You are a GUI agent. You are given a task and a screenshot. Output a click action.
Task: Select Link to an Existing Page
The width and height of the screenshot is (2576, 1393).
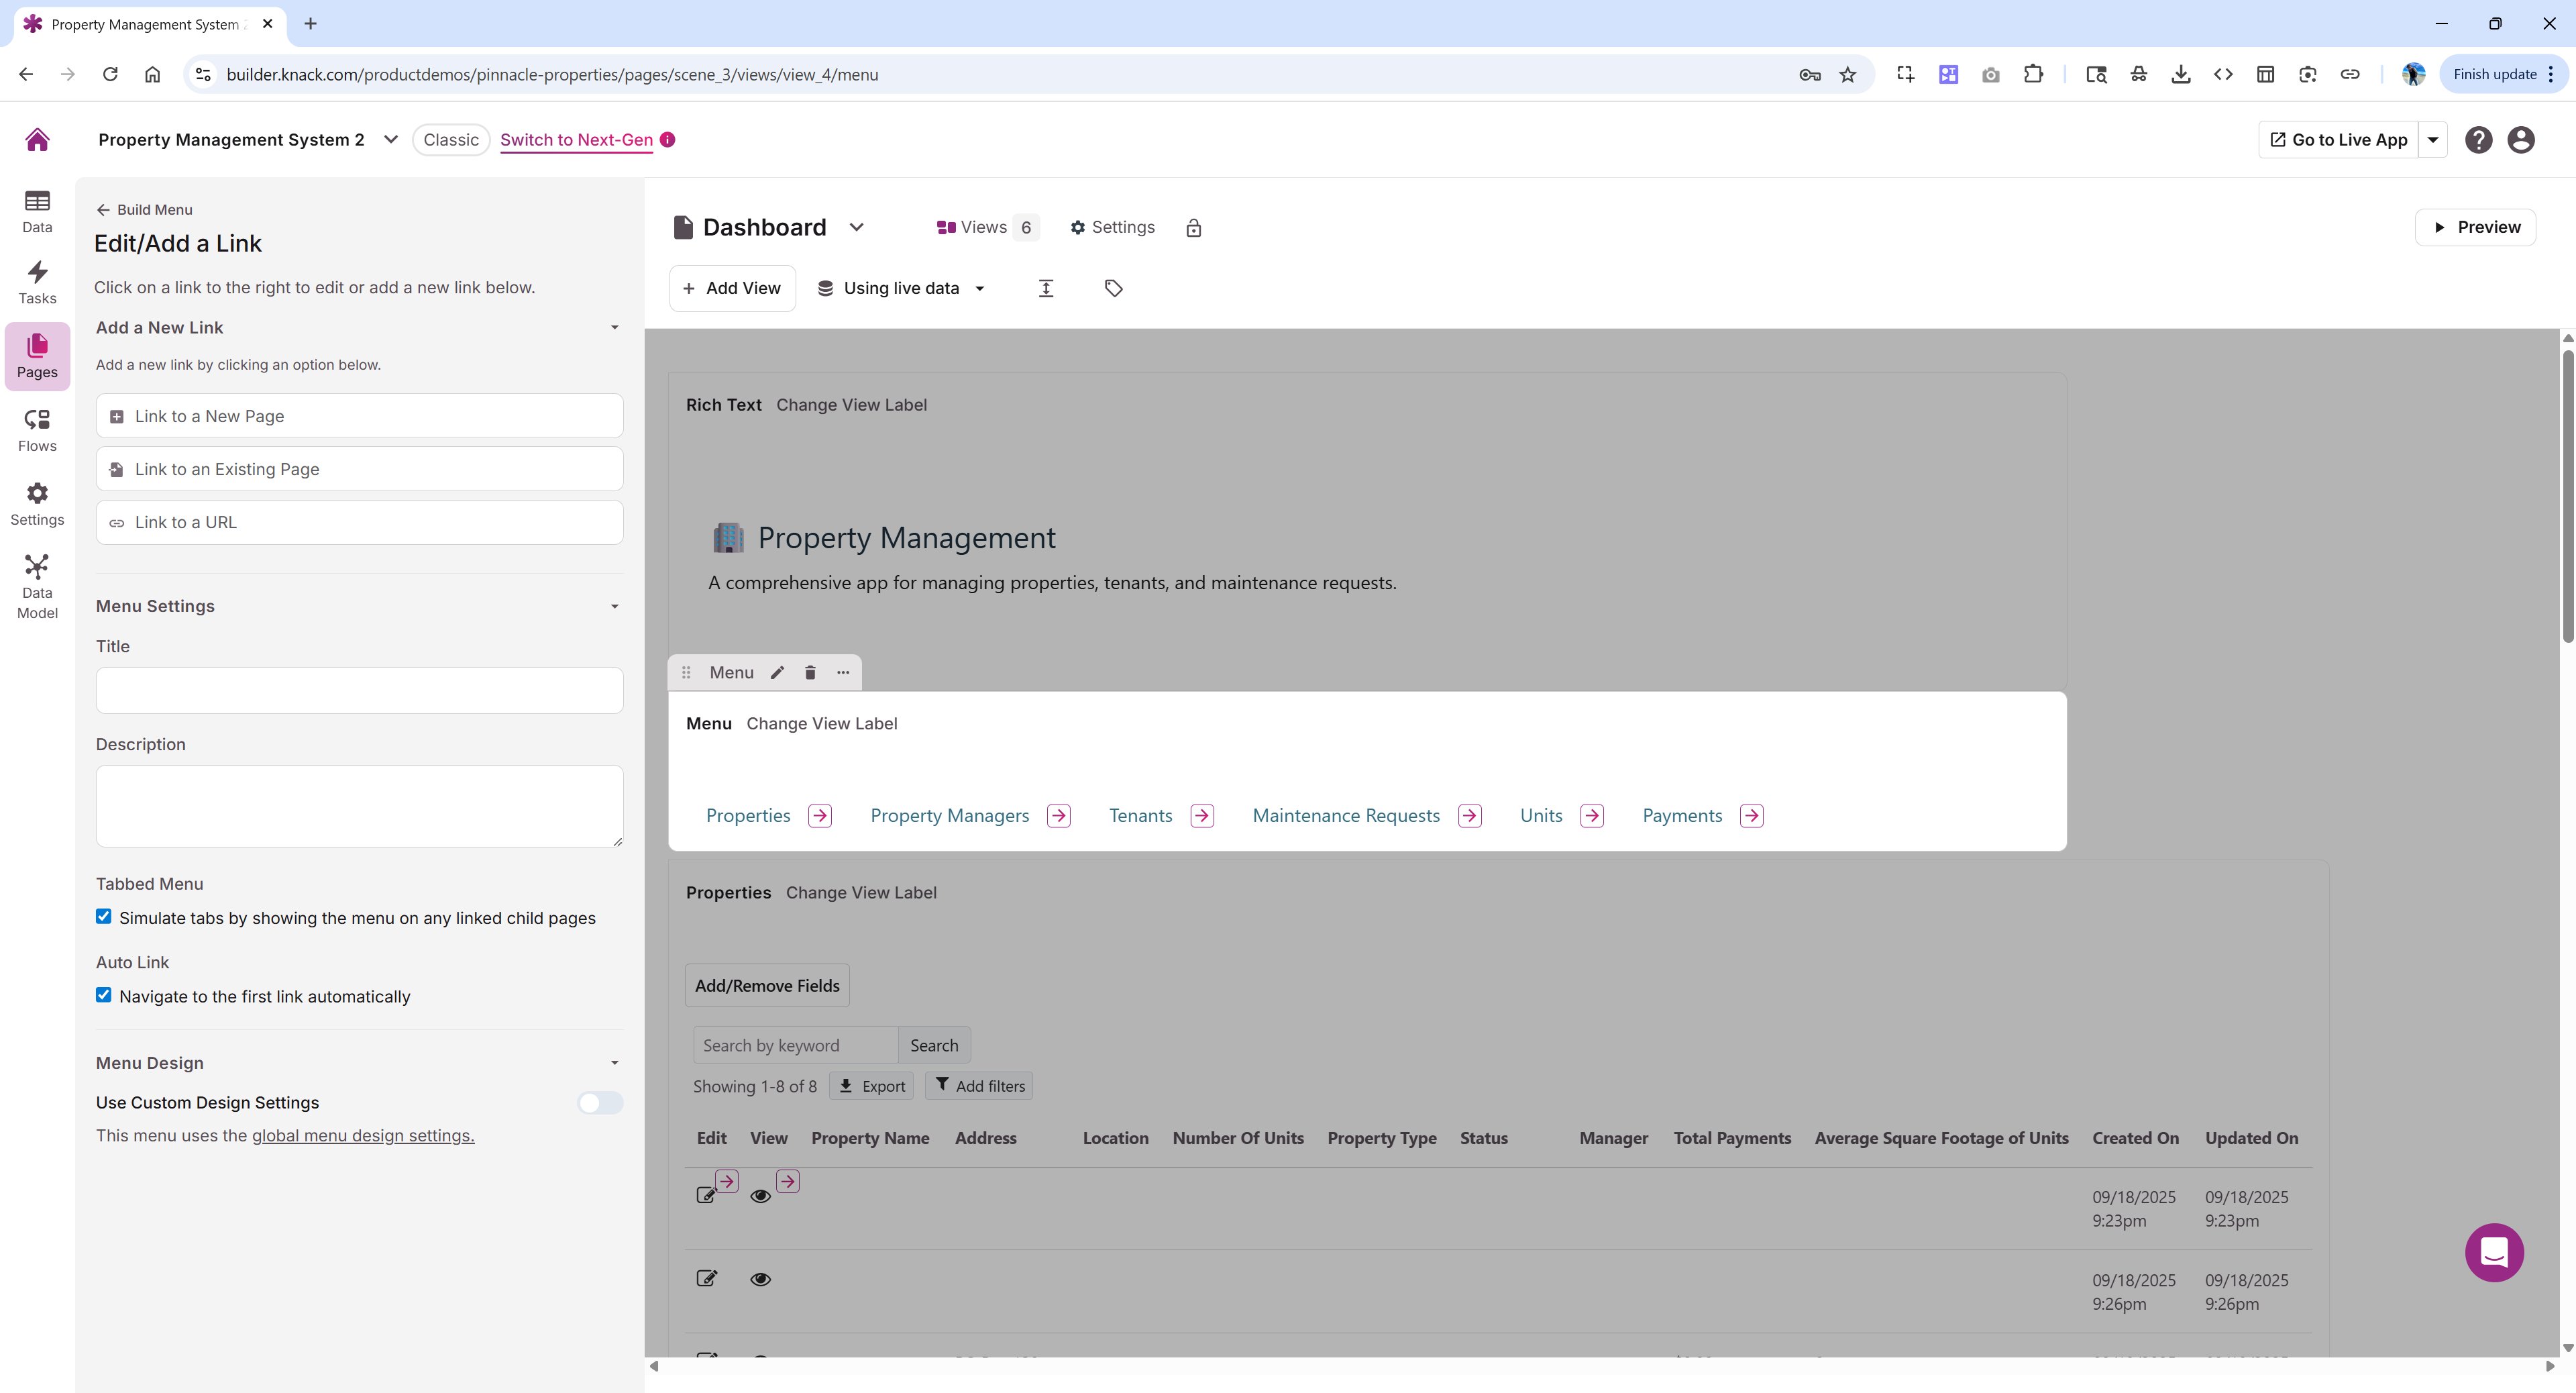click(359, 469)
